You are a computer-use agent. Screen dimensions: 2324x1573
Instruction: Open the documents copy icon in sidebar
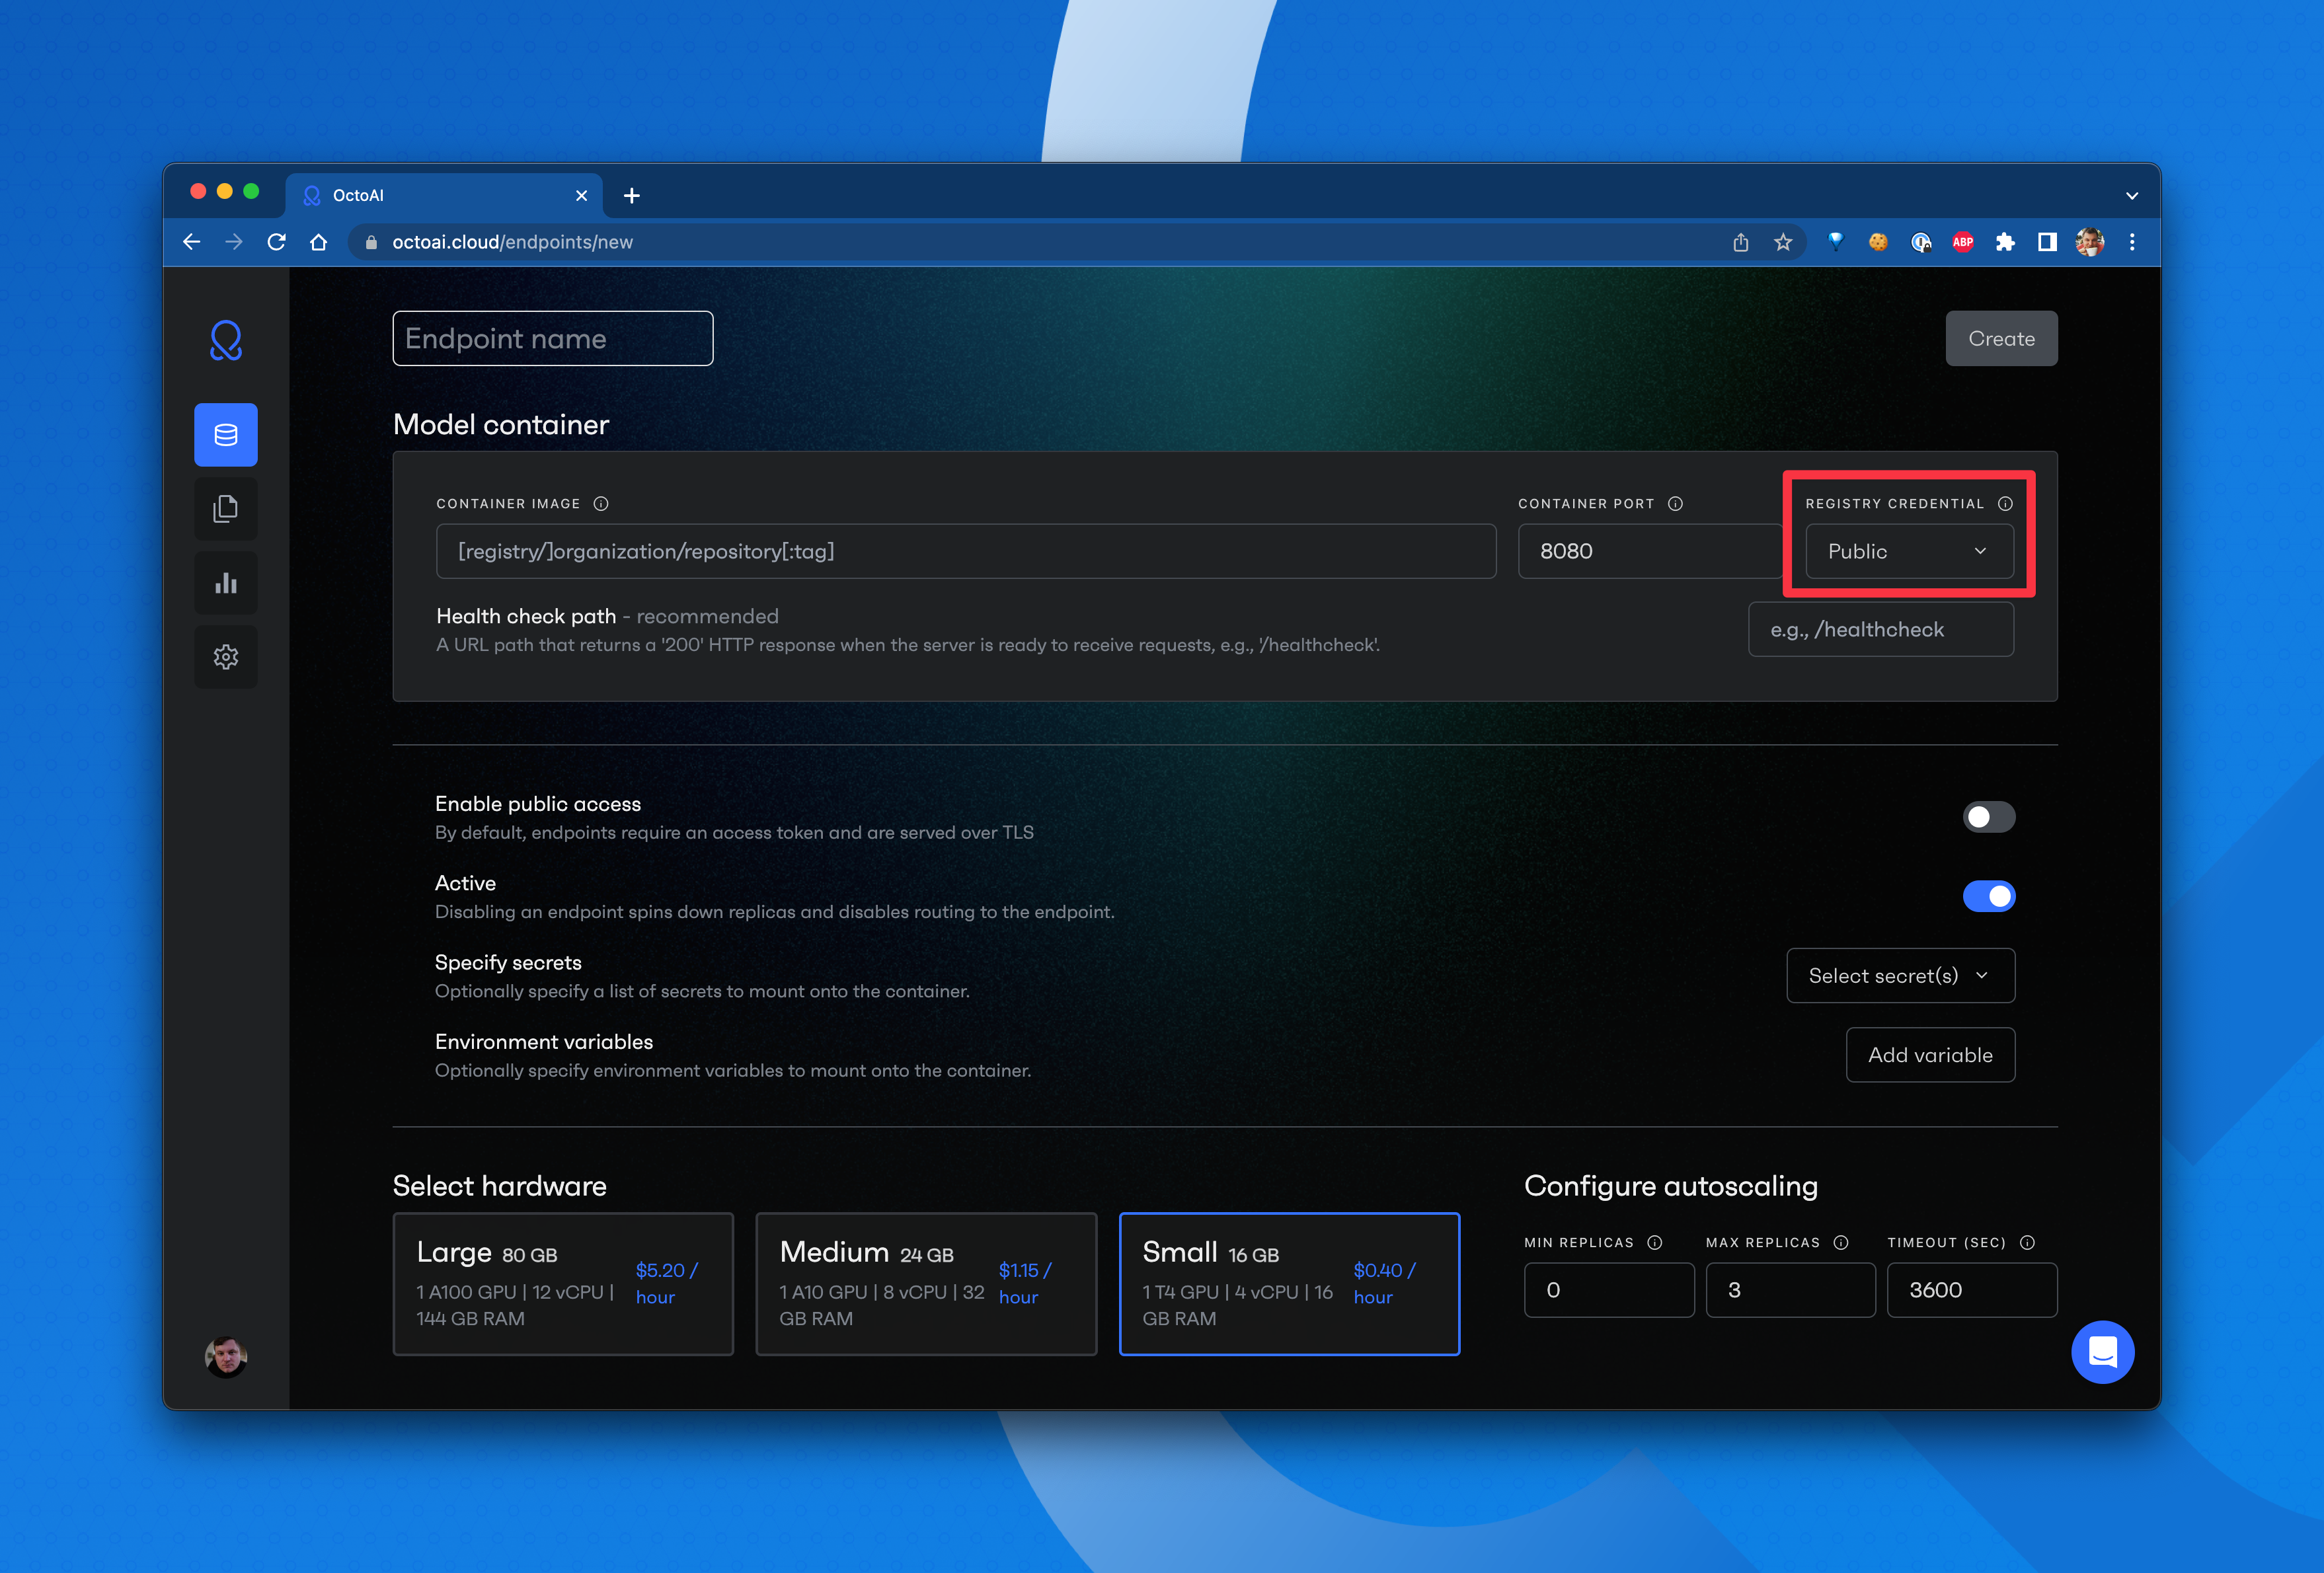(x=225, y=509)
